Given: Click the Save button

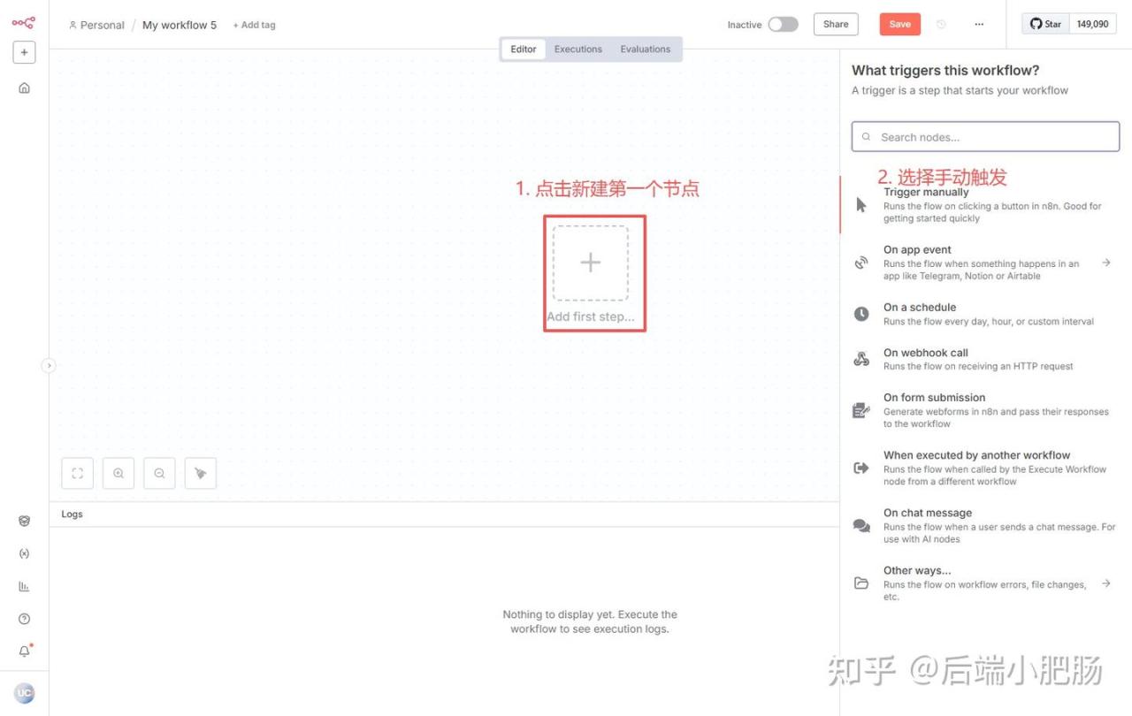Looking at the screenshot, I should tap(899, 25).
